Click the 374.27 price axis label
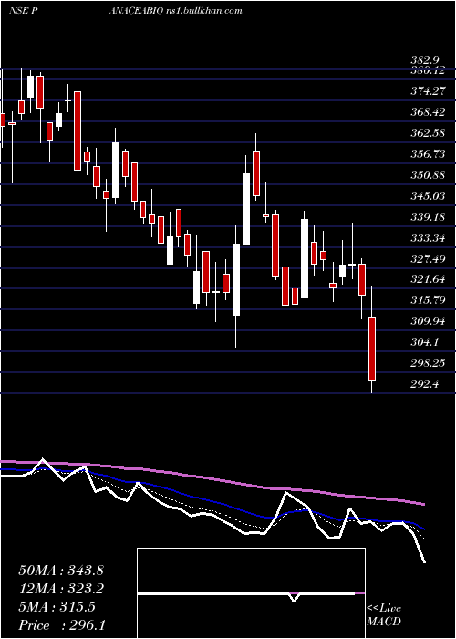 (428, 91)
